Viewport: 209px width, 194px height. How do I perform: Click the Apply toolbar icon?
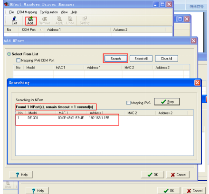point(59,21)
